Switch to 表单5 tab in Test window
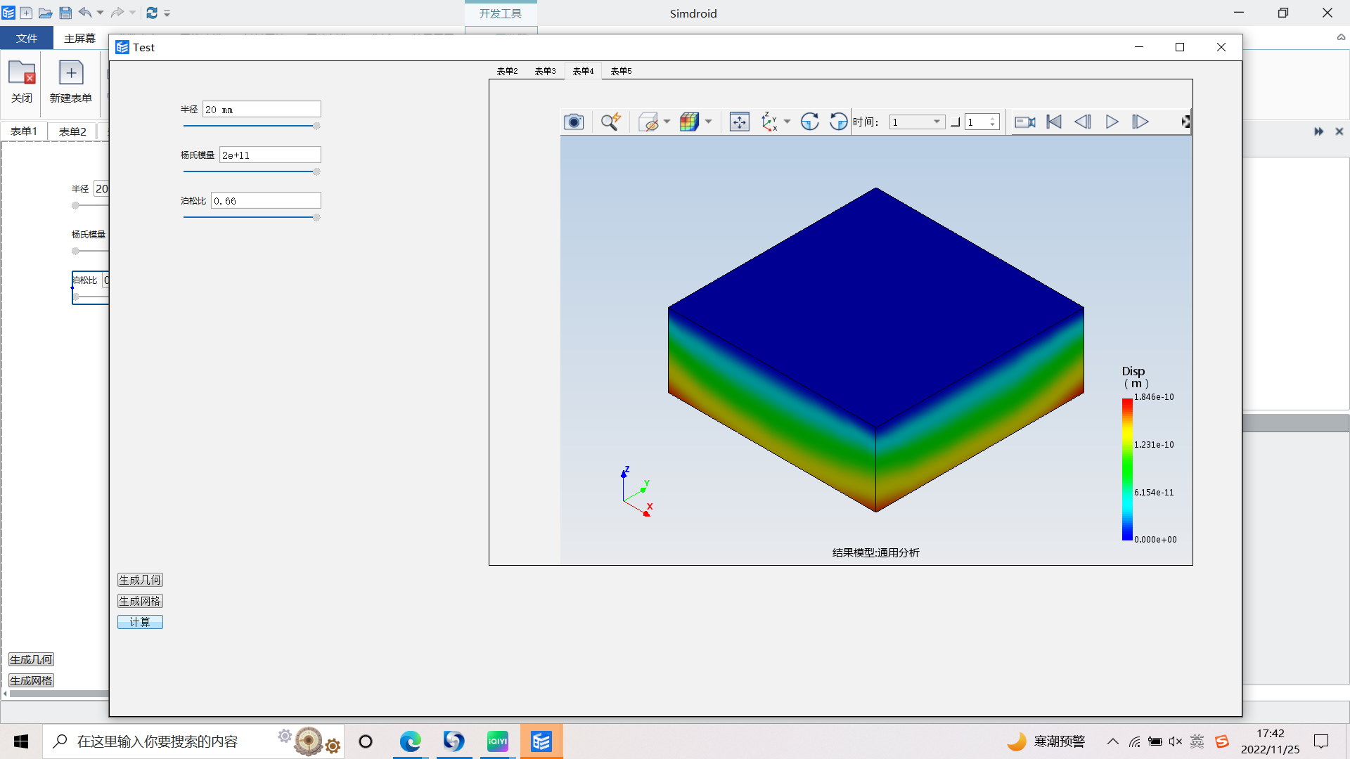Screen dimensions: 1350x759 pyautogui.click(x=621, y=71)
